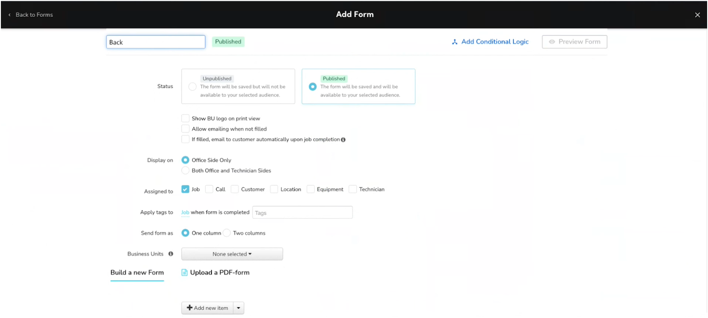Click the Published status badge near form name
The width and height of the screenshot is (708, 318).
[x=228, y=42]
